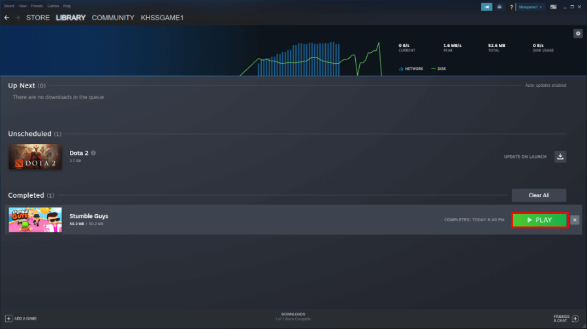
Task: Click the Completed heading
Action: [x=26, y=195]
